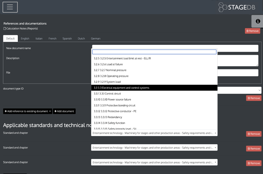This screenshot has height=174, width=263.
Task: Switch to the Italian language tab
Action: click(39, 39)
